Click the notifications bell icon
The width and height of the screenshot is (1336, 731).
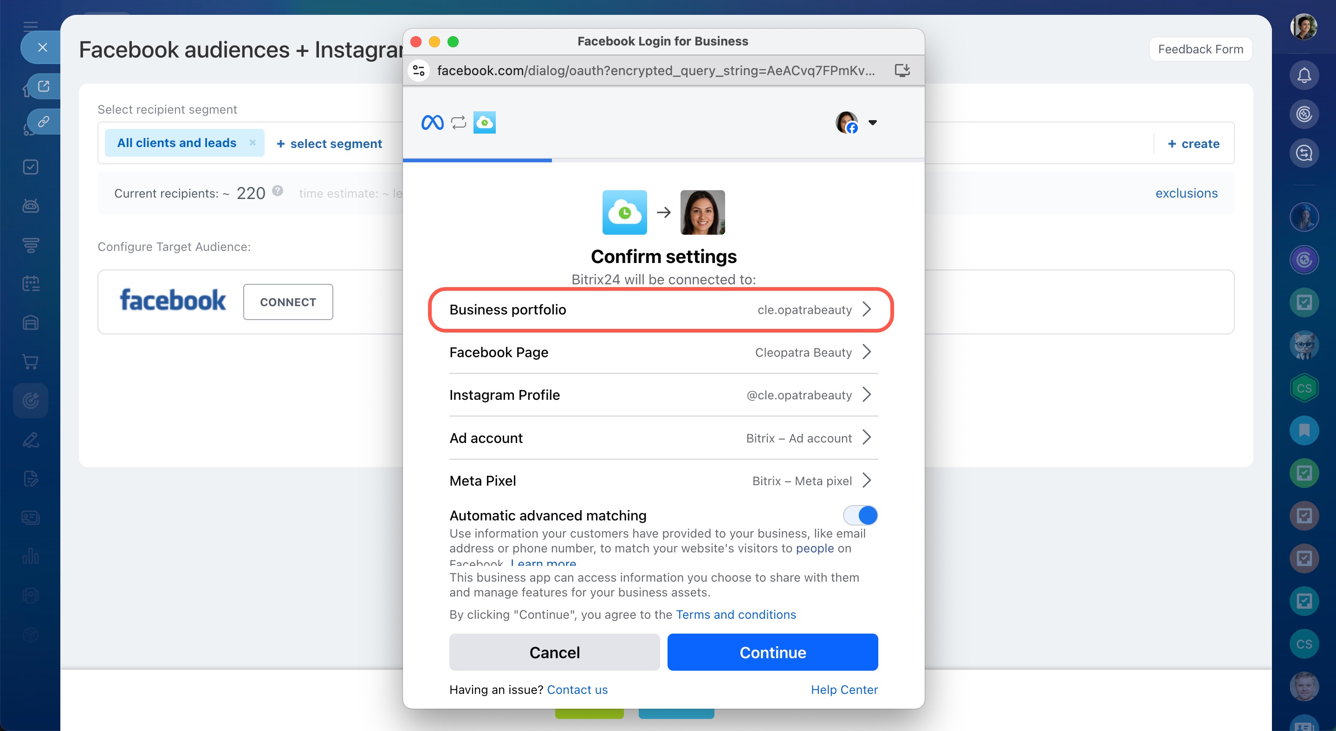[1304, 76]
